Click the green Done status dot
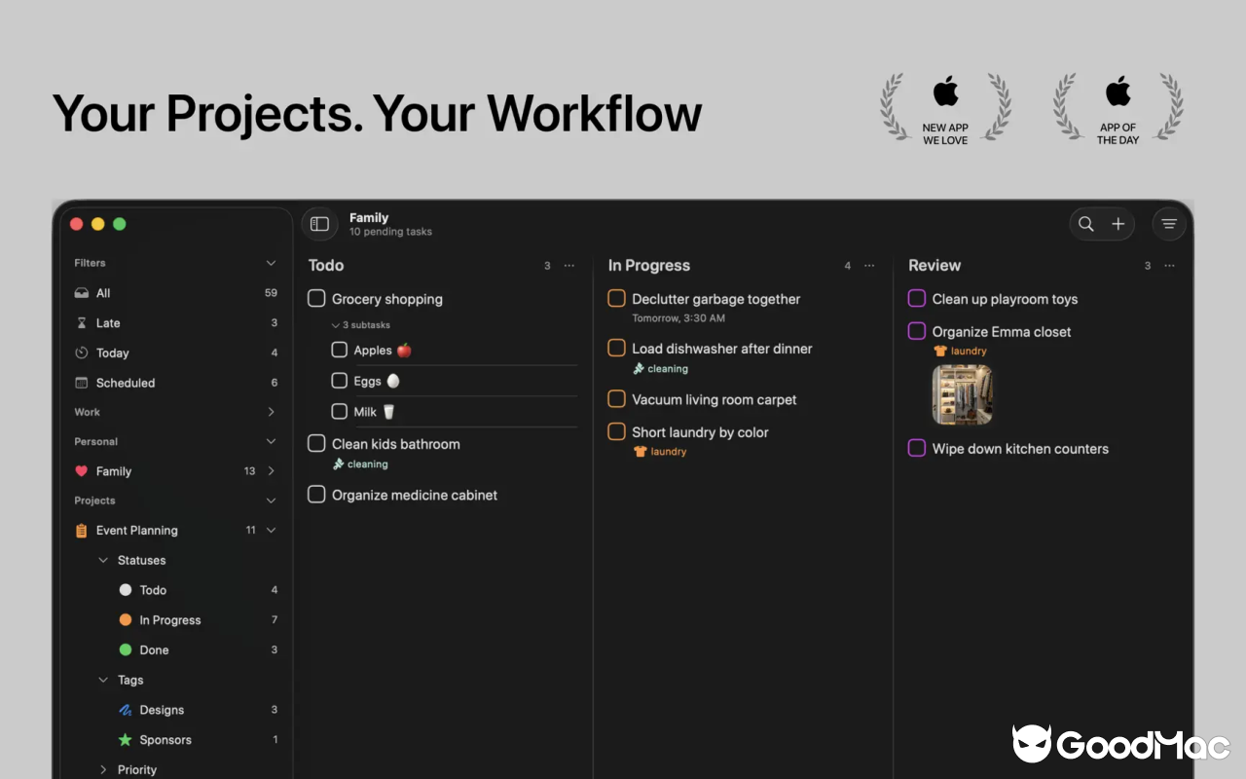This screenshot has height=779, width=1246. 126,649
